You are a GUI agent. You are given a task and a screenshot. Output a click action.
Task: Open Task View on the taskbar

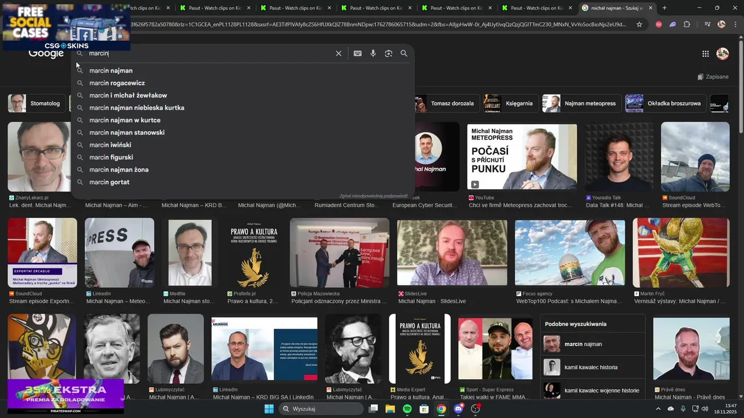click(373, 409)
